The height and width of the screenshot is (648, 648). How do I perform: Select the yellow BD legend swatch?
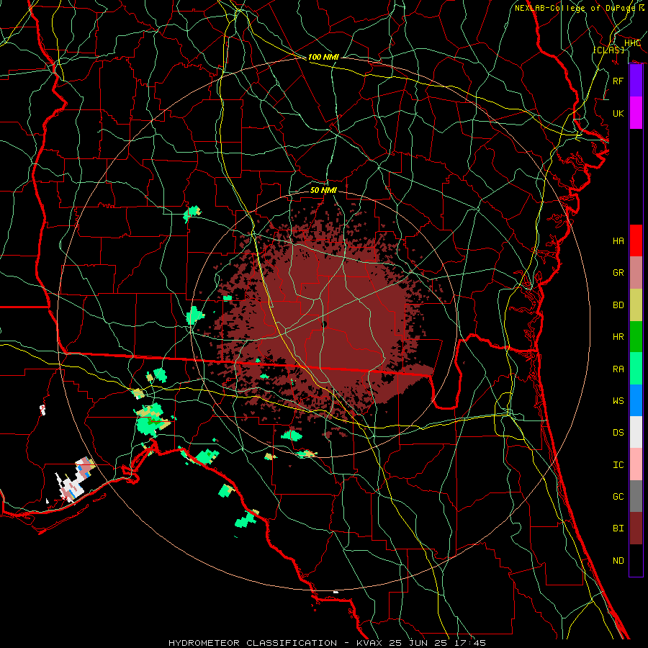[x=636, y=305]
